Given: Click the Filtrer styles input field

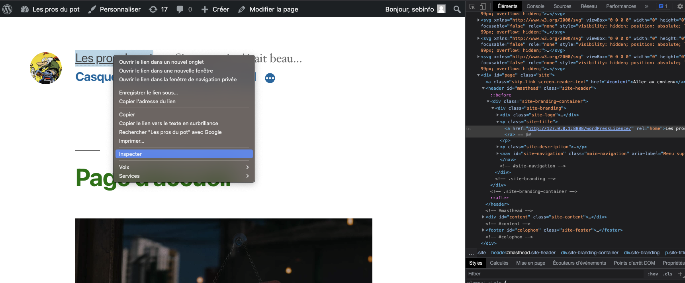Looking at the screenshot, I should 554,274.
